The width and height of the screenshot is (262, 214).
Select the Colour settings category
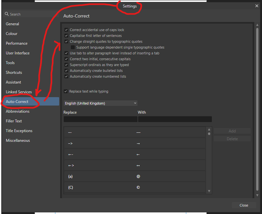click(11, 33)
